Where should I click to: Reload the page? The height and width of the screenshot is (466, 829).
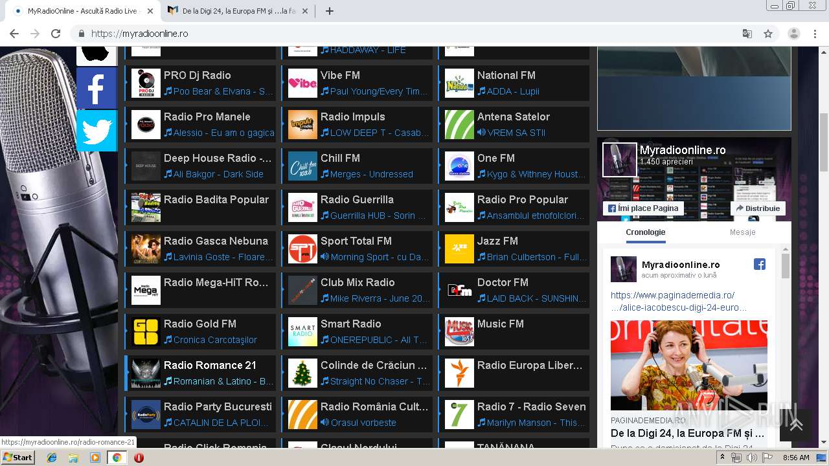click(x=56, y=34)
